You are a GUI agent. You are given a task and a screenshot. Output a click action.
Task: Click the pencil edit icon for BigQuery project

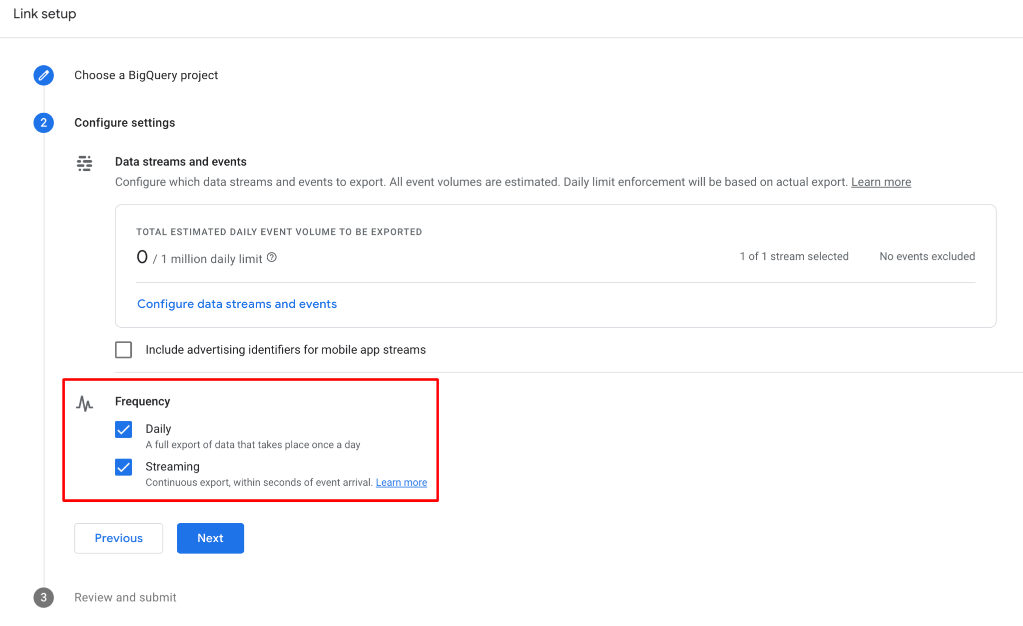[43, 75]
